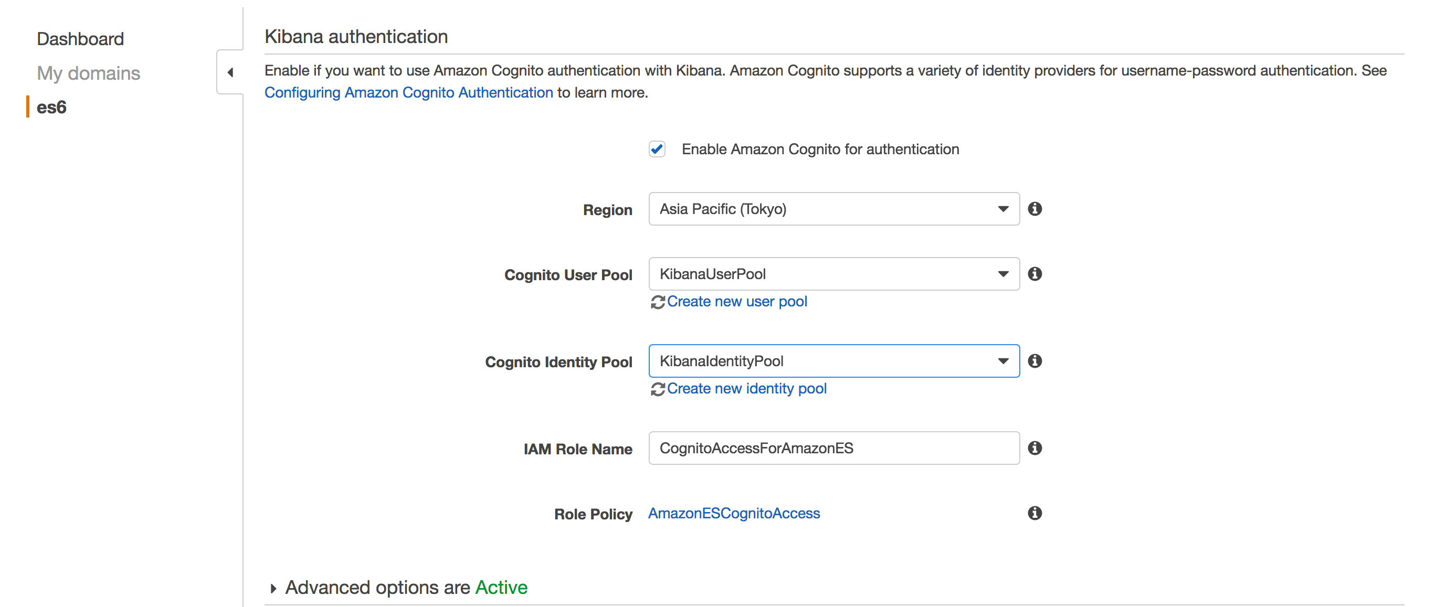This screenshot has height=607, width=1436.
Task: Click the refresh icon before Create new user pool
Action: [x=657, y=302]
